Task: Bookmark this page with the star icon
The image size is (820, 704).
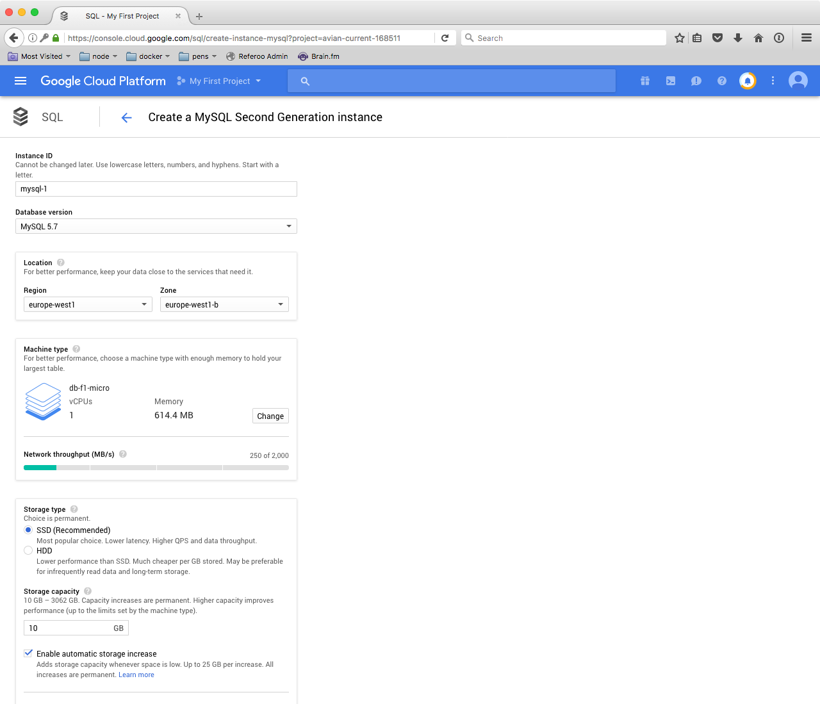Action: [680, 38]
